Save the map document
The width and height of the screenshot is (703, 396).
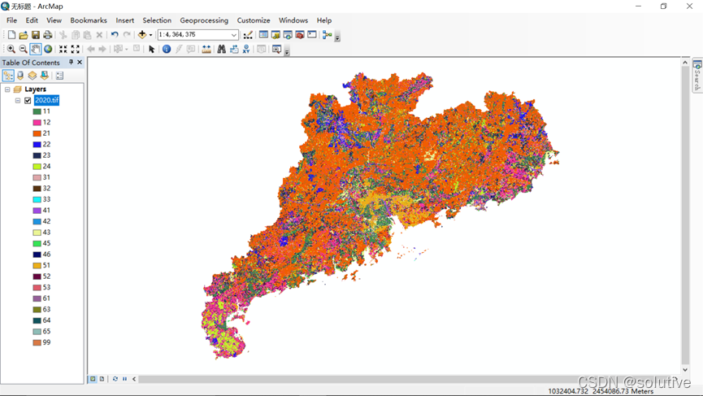tap(36, 35)
